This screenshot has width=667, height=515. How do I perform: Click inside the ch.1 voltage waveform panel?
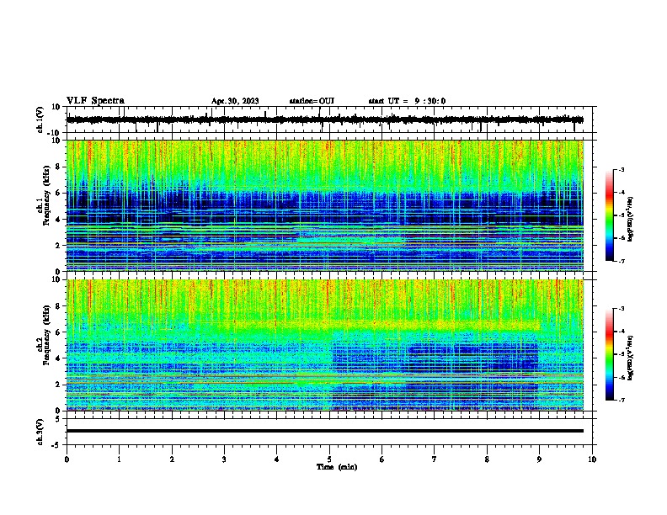(x=329, y=119)
